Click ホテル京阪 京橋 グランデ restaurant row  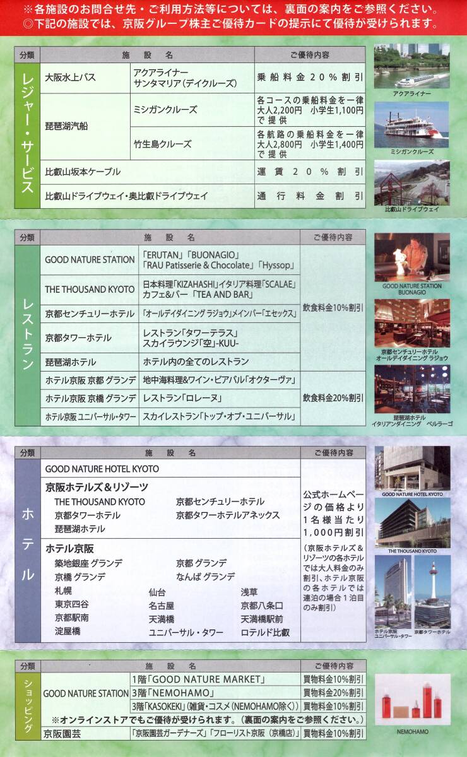pos(90,399)
